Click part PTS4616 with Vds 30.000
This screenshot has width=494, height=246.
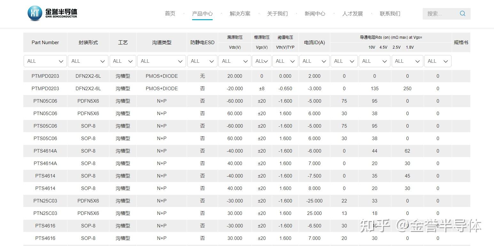tap(45, 238)
